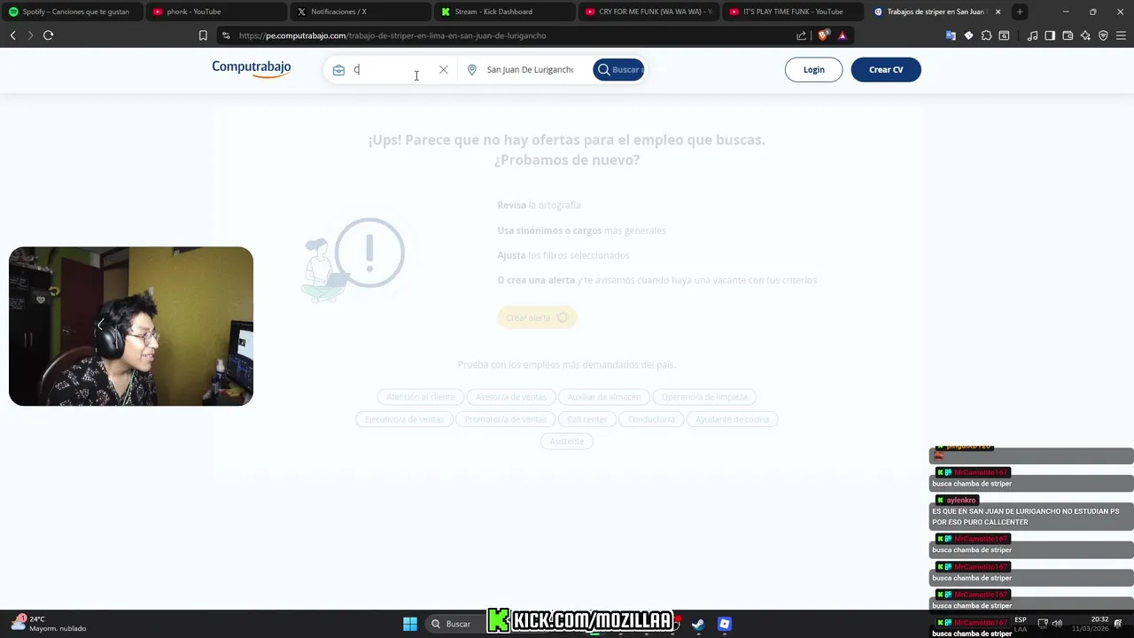Open network status in system tray
Viewport: 1134px width, 638px height.
pos(1043,623)
